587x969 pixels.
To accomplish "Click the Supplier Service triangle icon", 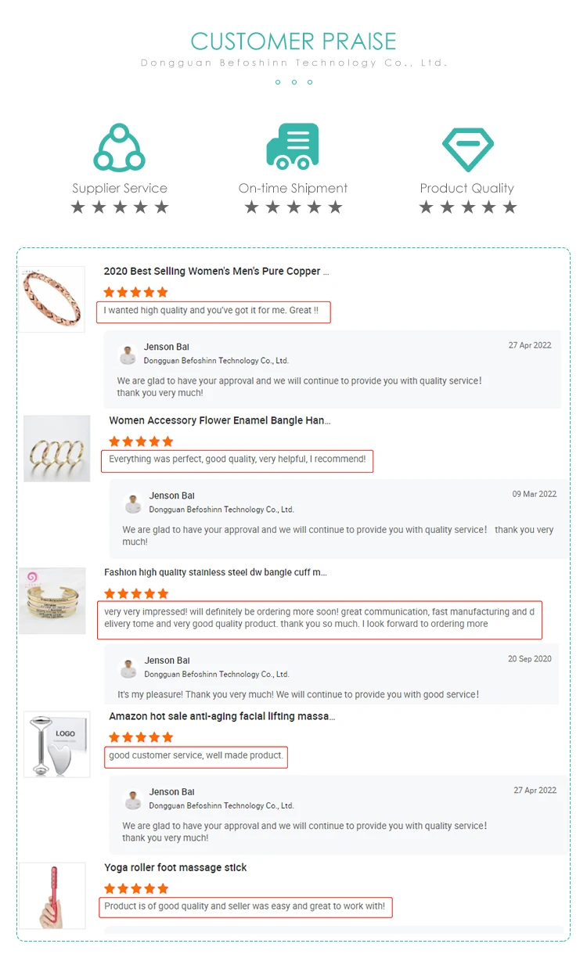I will tap(120, 147).
